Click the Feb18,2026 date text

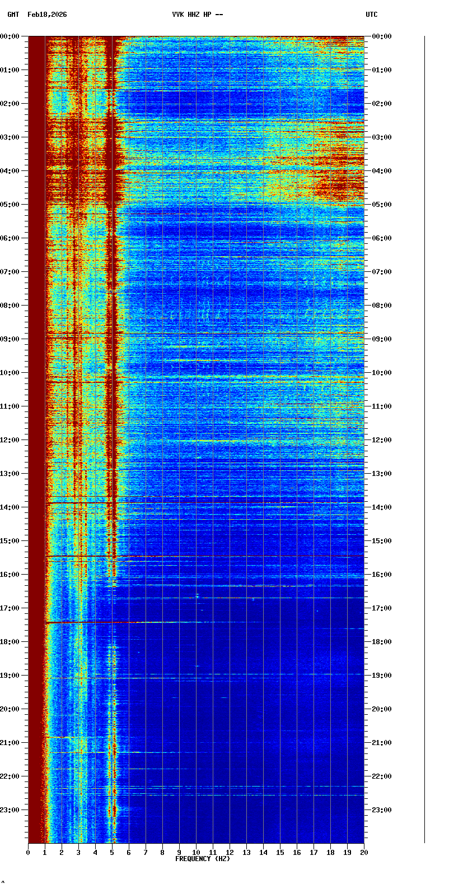coord(47,15)
